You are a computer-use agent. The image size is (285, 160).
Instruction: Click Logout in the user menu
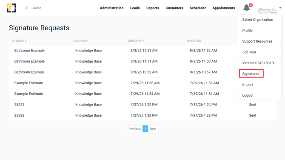click(x=259, y=95)
